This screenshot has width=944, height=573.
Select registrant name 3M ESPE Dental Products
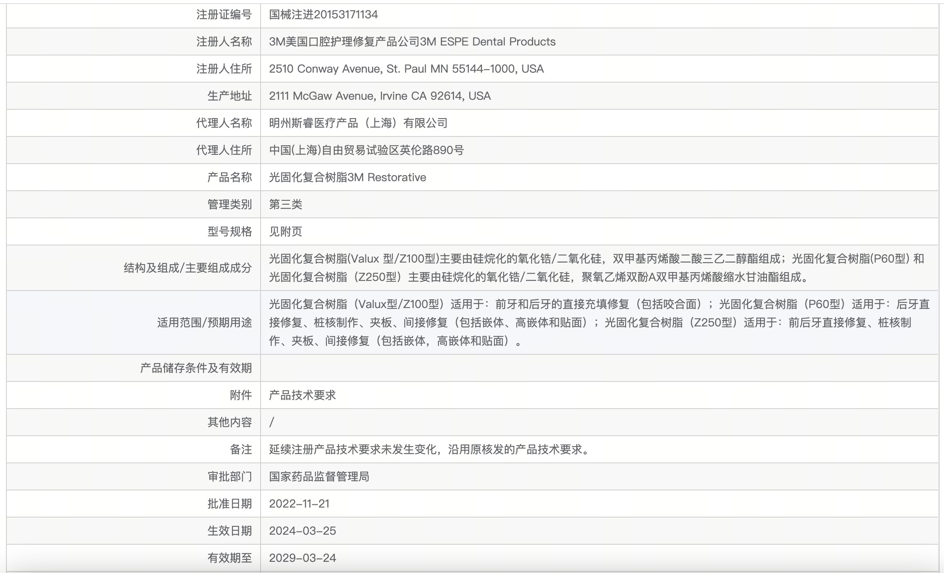point(412,42)
